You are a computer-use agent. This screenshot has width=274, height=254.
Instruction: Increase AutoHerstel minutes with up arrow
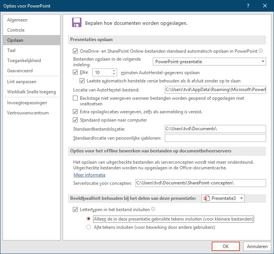coord(114,71)
